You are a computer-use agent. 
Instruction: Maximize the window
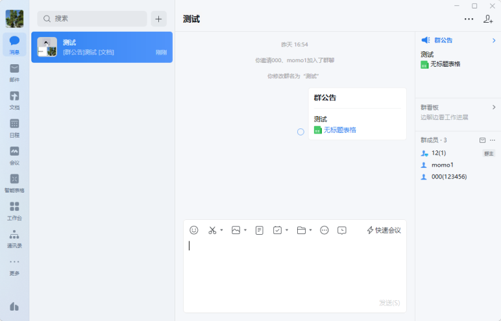pos(474,6)
